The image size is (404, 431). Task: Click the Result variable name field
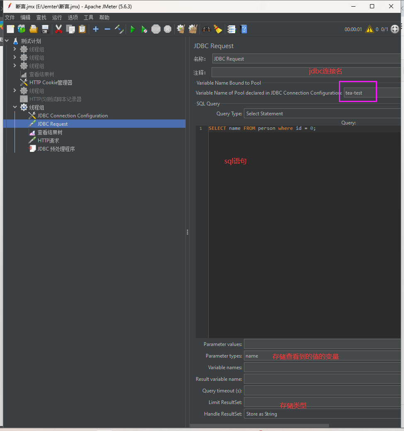(x=322, y=379)
